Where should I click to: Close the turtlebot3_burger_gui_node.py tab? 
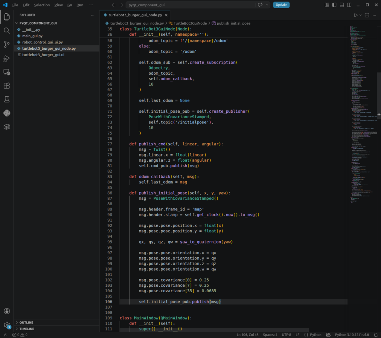[166, 15]
